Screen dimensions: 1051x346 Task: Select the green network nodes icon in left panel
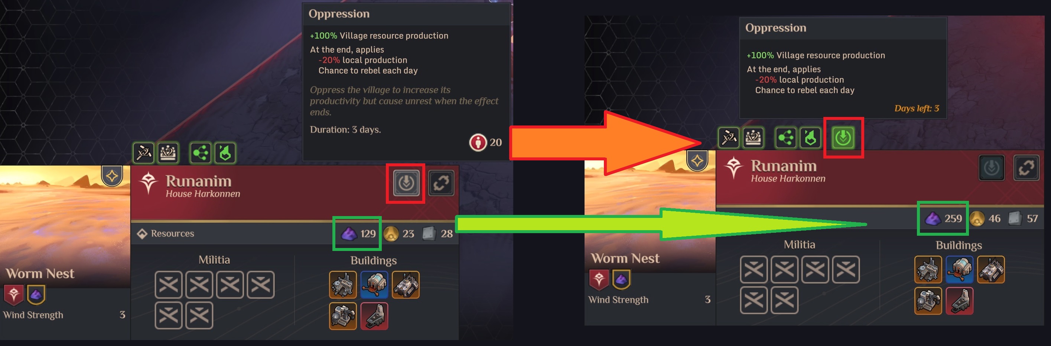(x=200, y=153)
